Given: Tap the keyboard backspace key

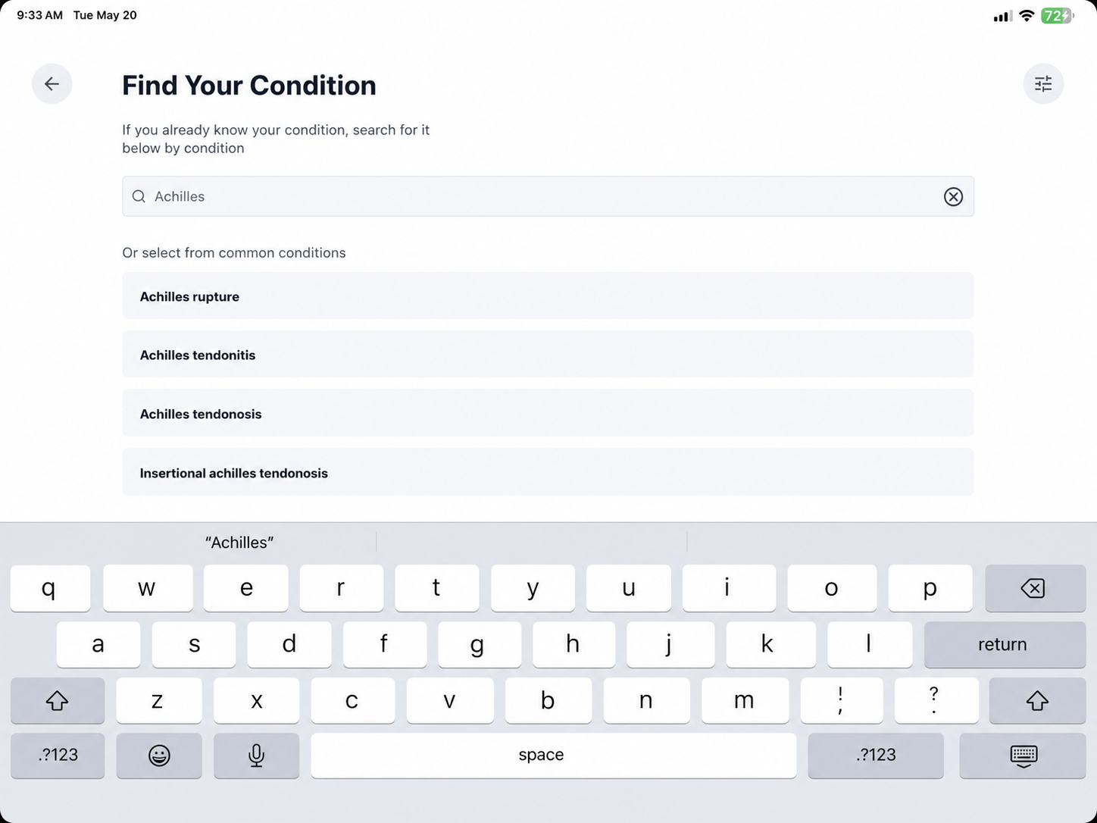Looking at the screenshot, I should (x=1035, y=588).
